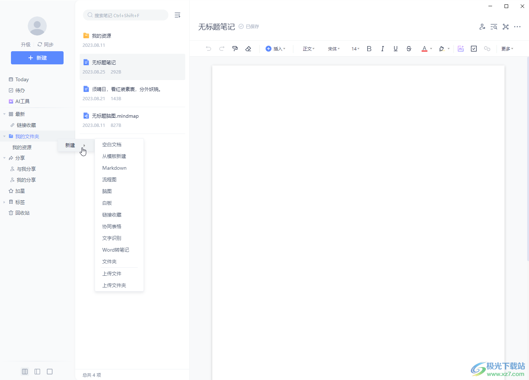Click the AI writing assistant icon

[461, 49]
